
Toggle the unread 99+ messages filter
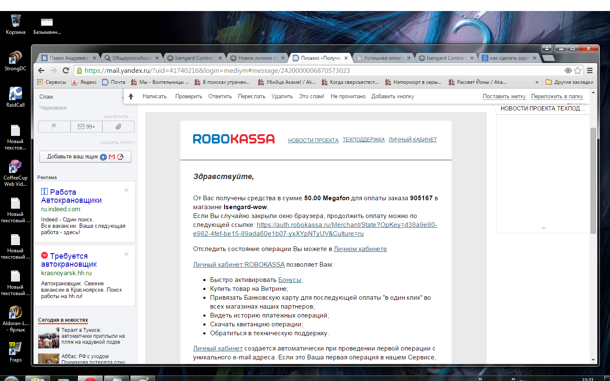coord(86,127)
